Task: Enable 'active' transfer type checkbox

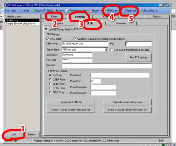Action: 111,50
